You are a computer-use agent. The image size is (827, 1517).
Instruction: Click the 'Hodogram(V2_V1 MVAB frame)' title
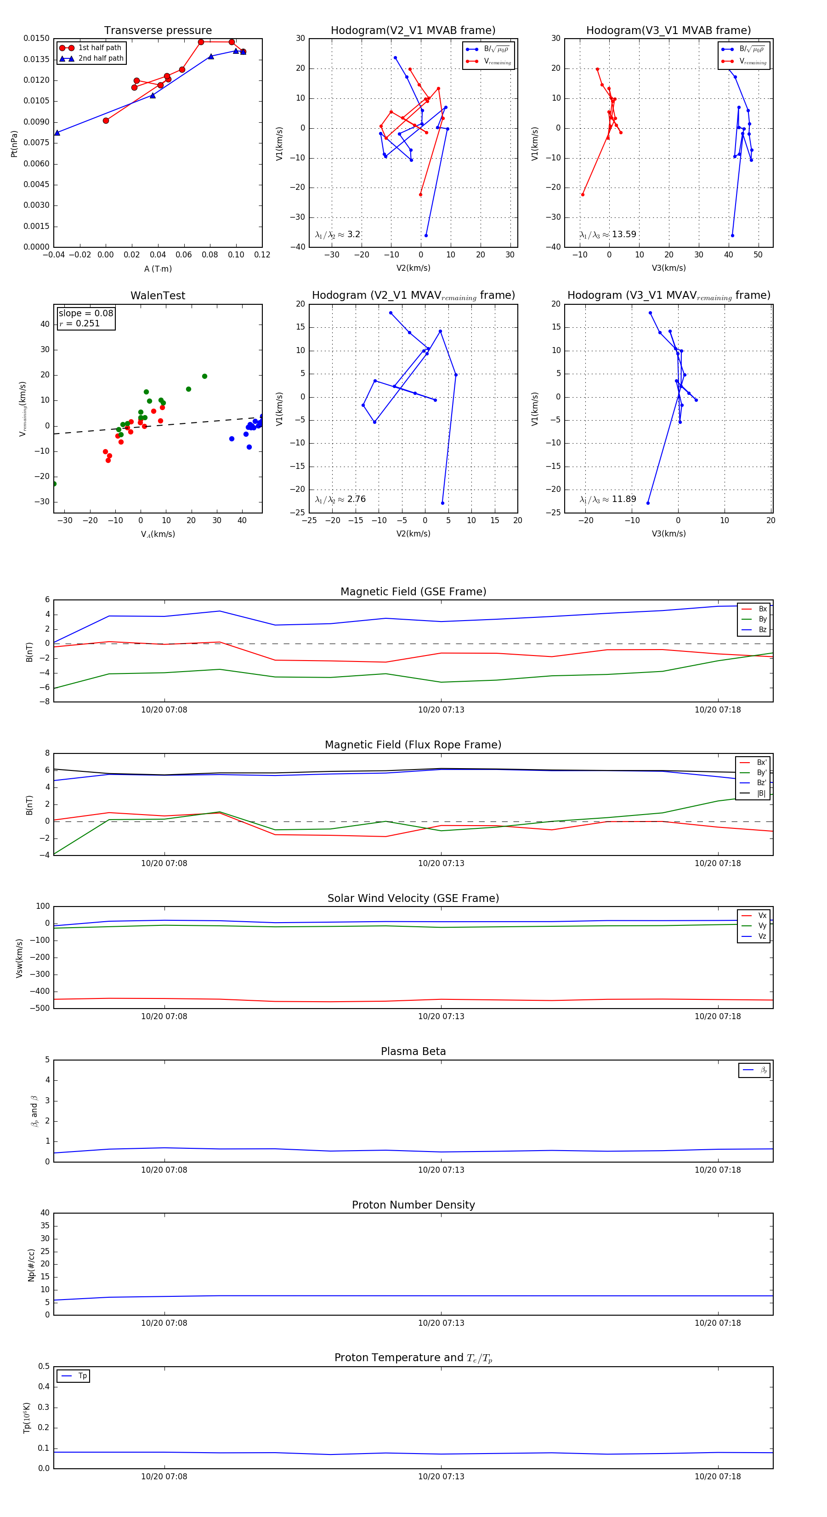pos(413,30)
